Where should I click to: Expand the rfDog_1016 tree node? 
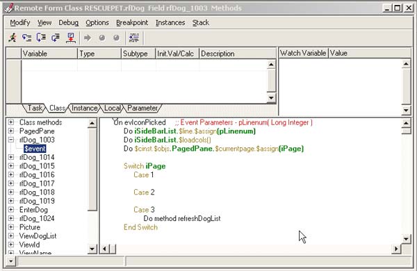pyautogui.click(x=11, y=174)
